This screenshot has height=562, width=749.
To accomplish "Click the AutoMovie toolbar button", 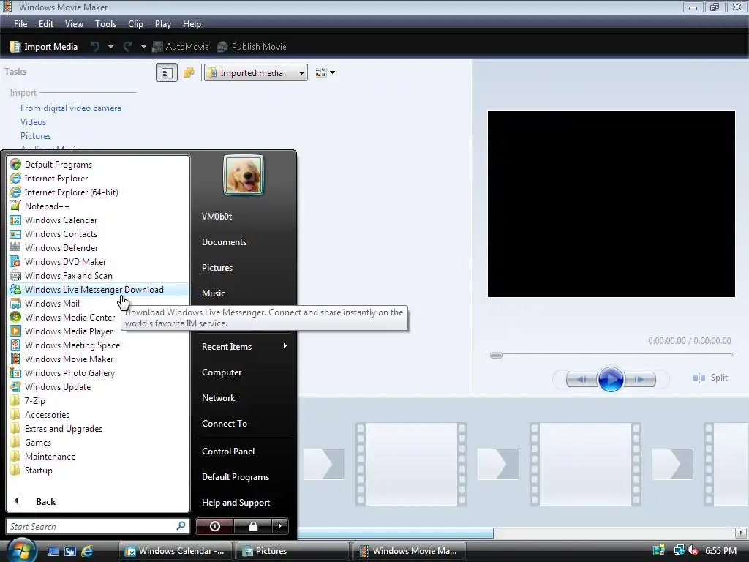I will coord(180,47).
